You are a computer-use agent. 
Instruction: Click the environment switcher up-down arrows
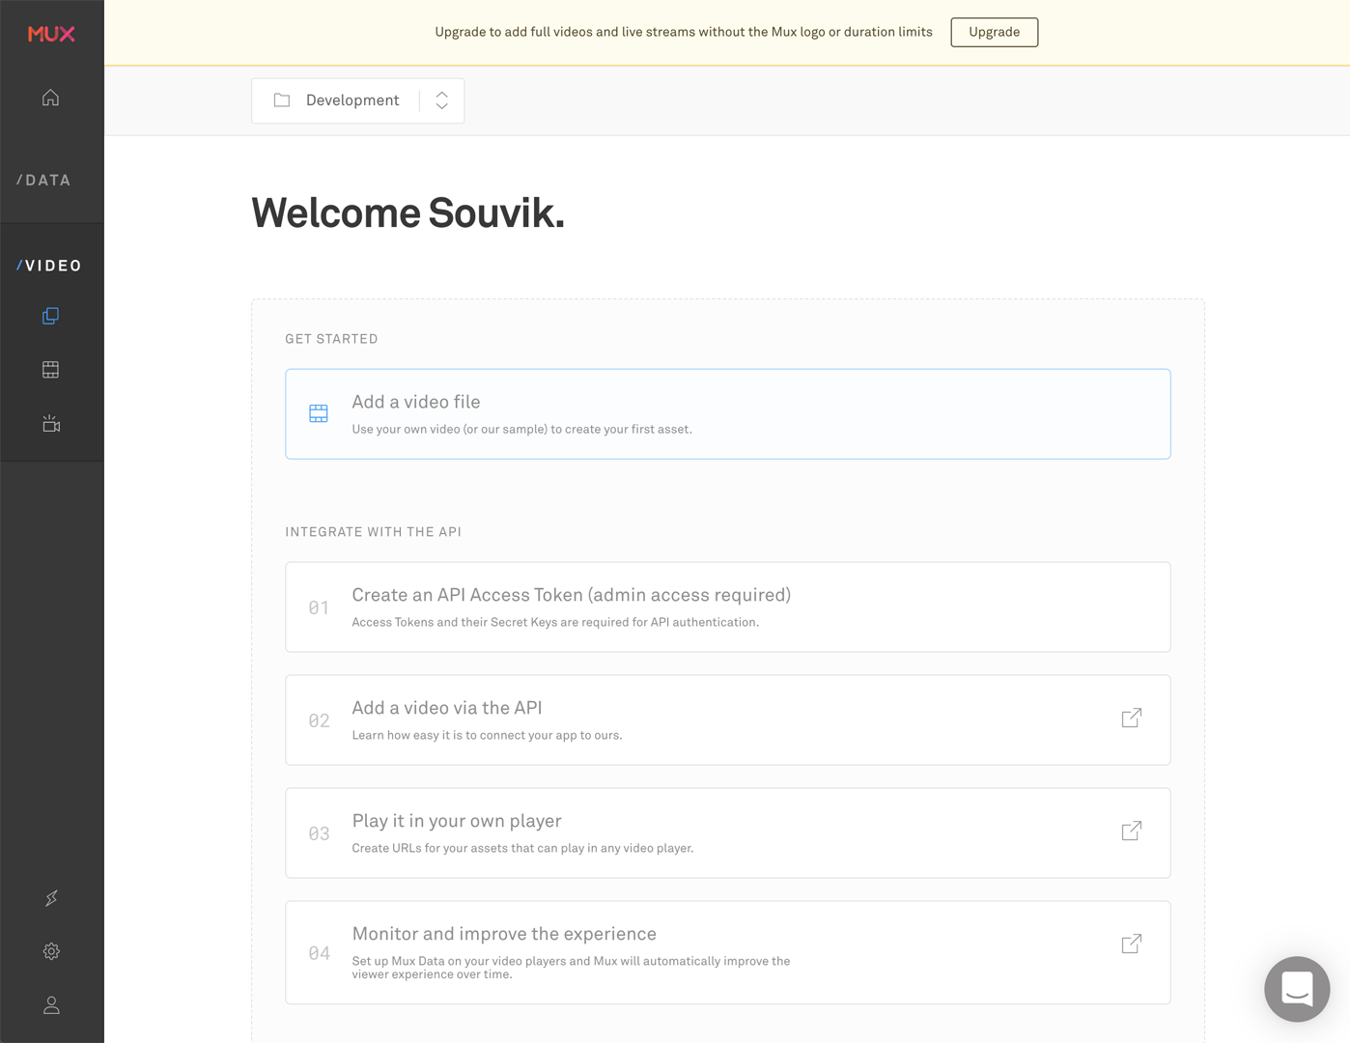441,100
